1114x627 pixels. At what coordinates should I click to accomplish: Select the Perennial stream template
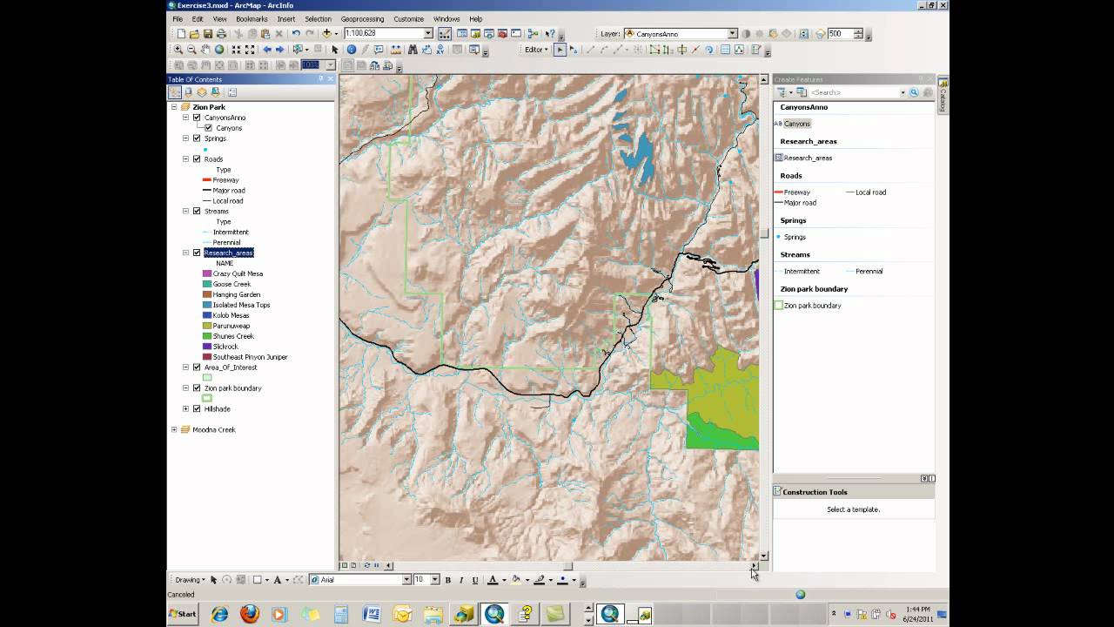tap(864, 272)
